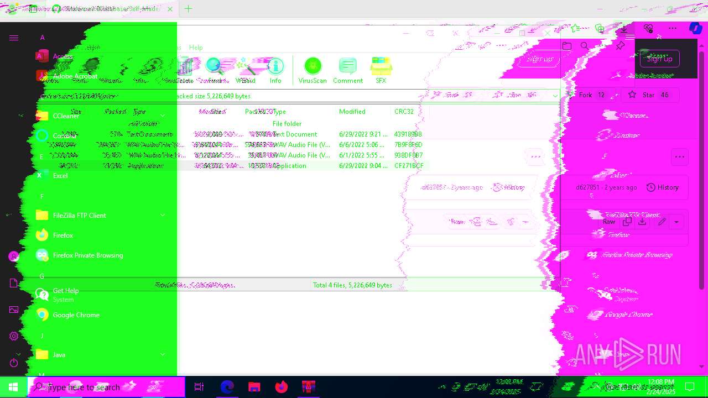Click the Power button in Start menu

coord(14,363)
